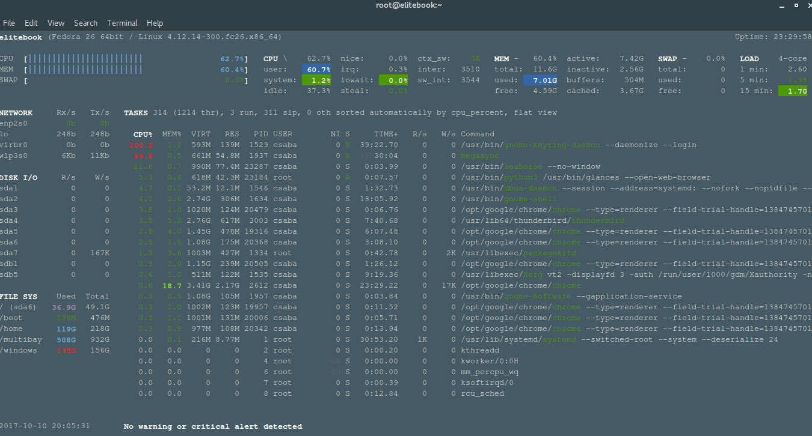Select the /multibay filesystem row
Viewport: 812px width, 436px height.
pyautogui.click(x=55, y=340)
